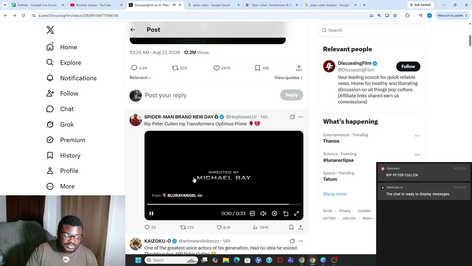Follow DiscussingFilm
The height and width of the screenshot is (266, 472).
[x=408, y=66]
